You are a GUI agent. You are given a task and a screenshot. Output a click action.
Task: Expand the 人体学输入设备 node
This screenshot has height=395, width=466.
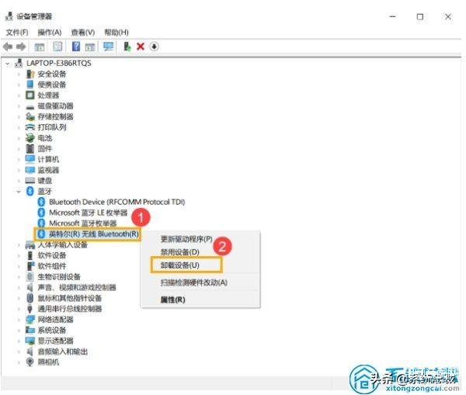[19, 244]
